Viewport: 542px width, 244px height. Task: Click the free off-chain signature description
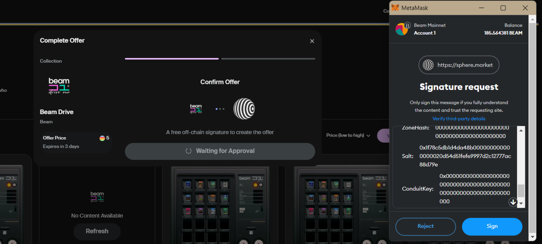220,132
